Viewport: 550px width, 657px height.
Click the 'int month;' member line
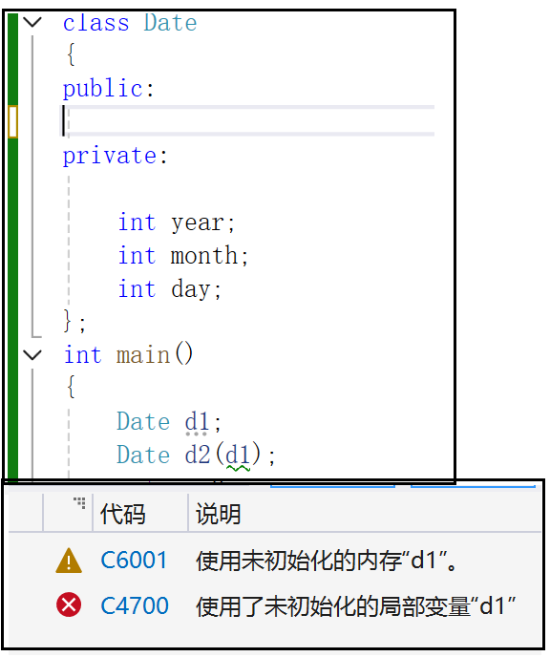[x=183, y=256]
